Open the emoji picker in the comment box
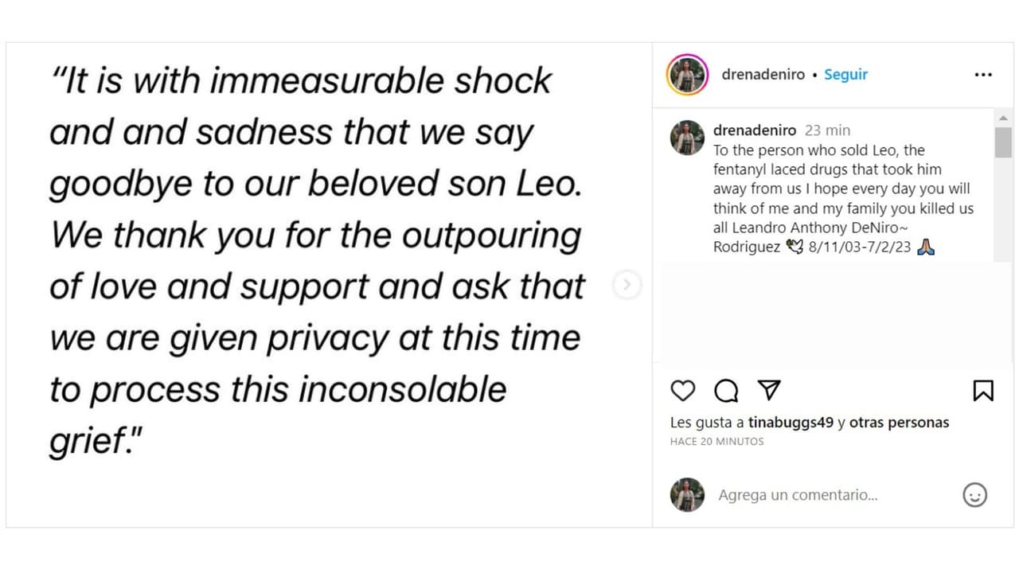The height and width of the screenshot is (573, 1019). [974, 495]
